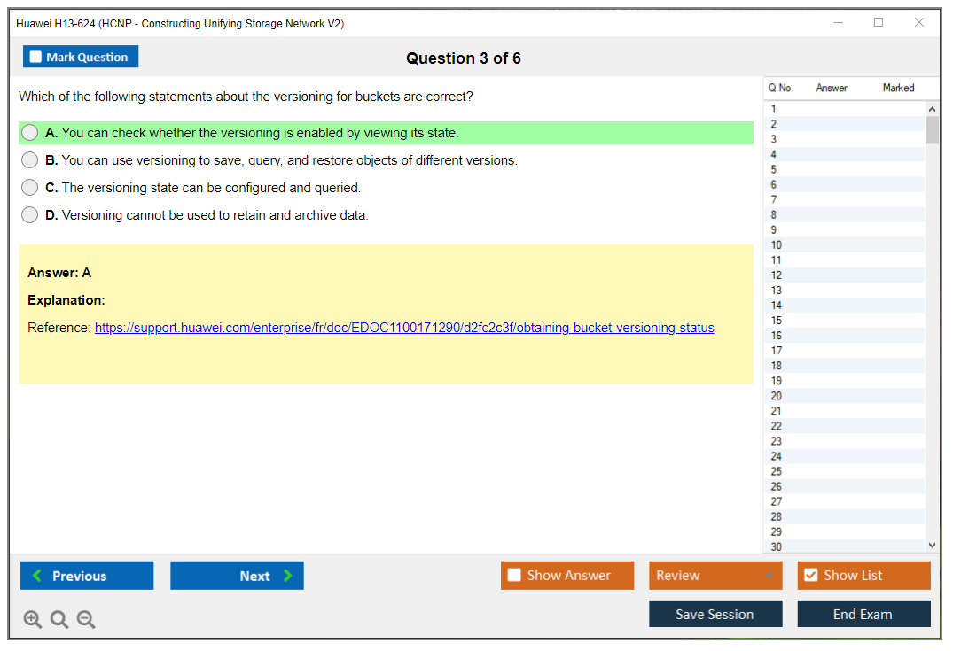Click the green right arrow on Next
The width and height of the screenshot is (953, 651).
click(287, 576)
